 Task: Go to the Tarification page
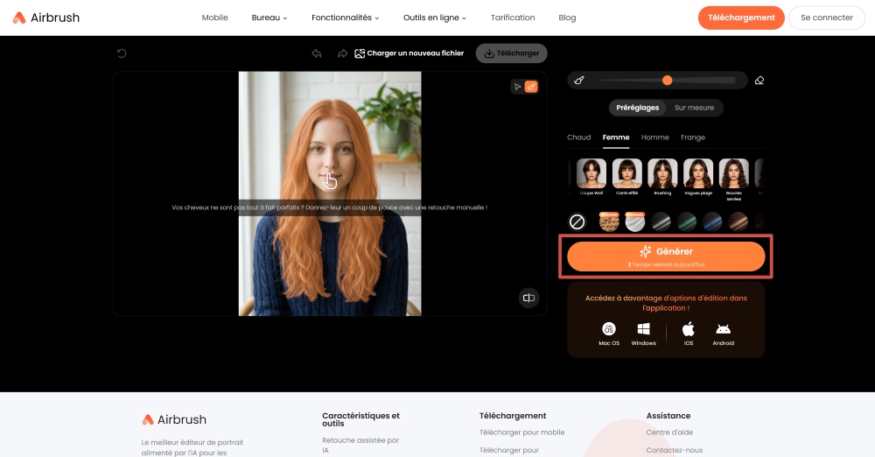pos(513,18)
